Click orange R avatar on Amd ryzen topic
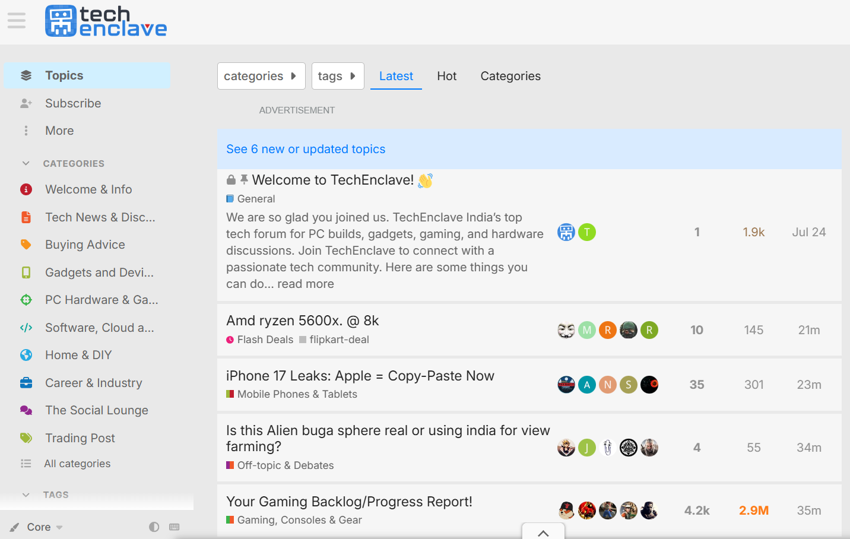Screen dimensions: 850x539 (x=608, y=330)
